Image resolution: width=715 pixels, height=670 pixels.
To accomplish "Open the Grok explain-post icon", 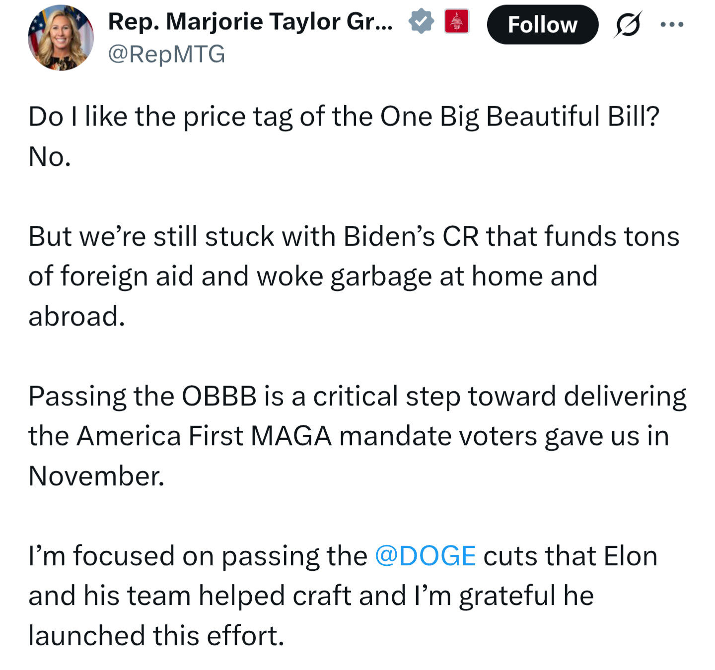I will pyautogui.click(x=628, y=24).
